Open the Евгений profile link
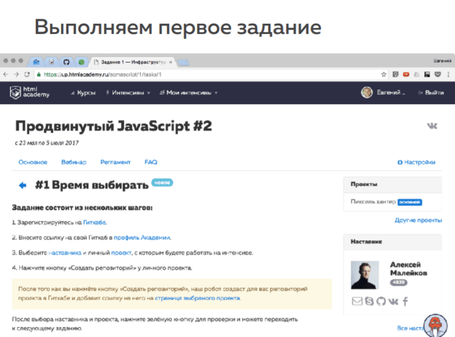The image size is (455, 337). [x=391, y=93]
